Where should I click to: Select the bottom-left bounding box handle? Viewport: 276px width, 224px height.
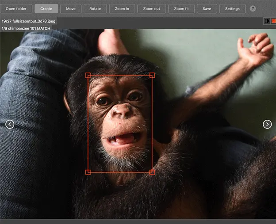click(x=88, y=172)
